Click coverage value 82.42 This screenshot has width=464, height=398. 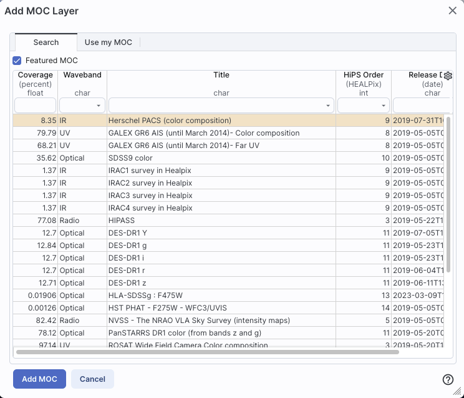tap(46, 321)
